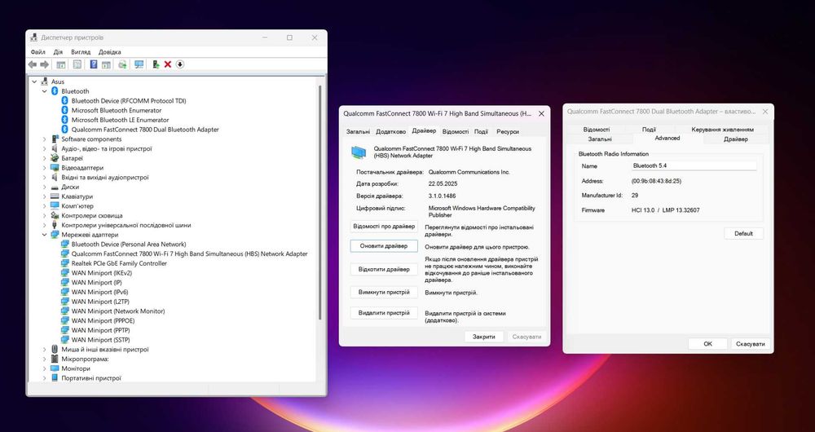Click Scan for hardware changes monitor icon
Image resolution: width=815 pixels, height=432 pixels.
point(139,64)
